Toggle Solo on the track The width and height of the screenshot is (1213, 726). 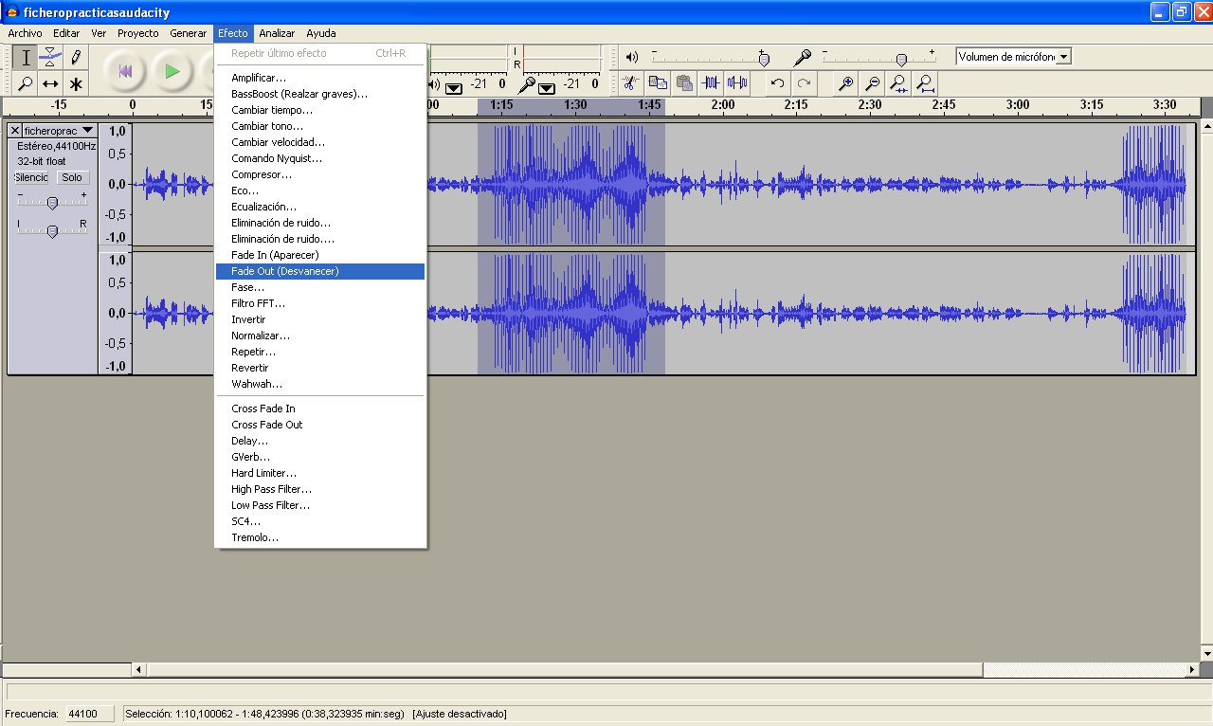[72, 177]
